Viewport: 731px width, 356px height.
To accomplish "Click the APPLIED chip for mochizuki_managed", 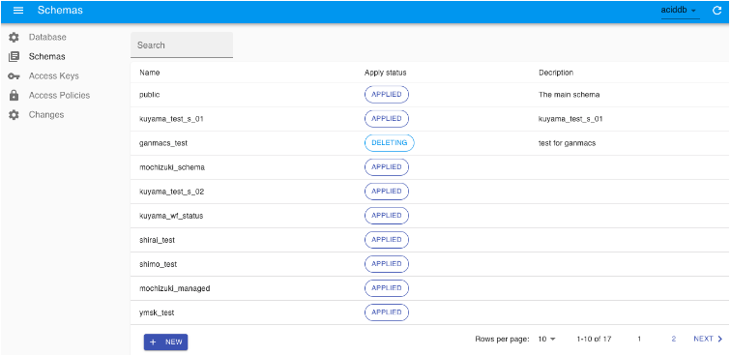I will click(387, 288).
